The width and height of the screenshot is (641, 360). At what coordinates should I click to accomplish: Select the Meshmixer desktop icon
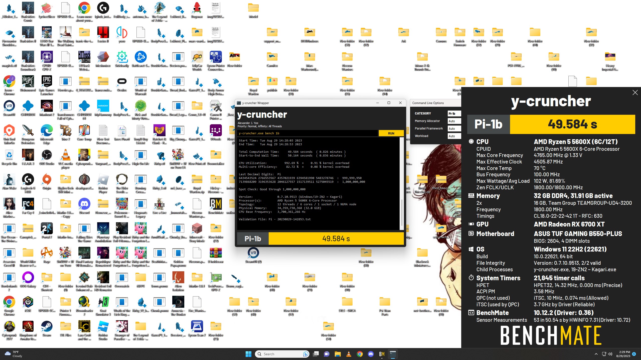coord(103,59)
